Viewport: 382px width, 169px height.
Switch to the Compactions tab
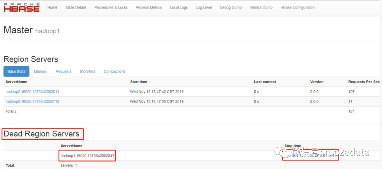point(115,72)
